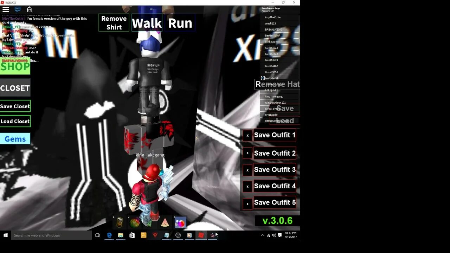Screen dimensions: 450x253
Task: Open the Windows Start menu
Action: pos(5,235)
